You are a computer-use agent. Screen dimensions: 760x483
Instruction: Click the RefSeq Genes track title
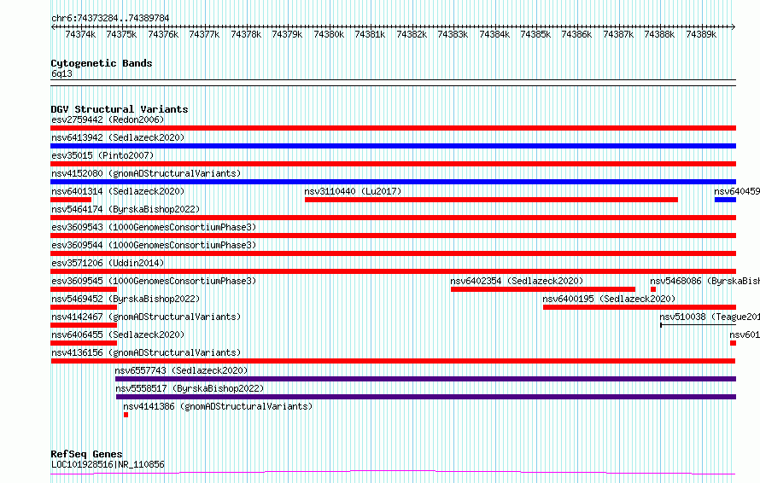coord(86,454)
